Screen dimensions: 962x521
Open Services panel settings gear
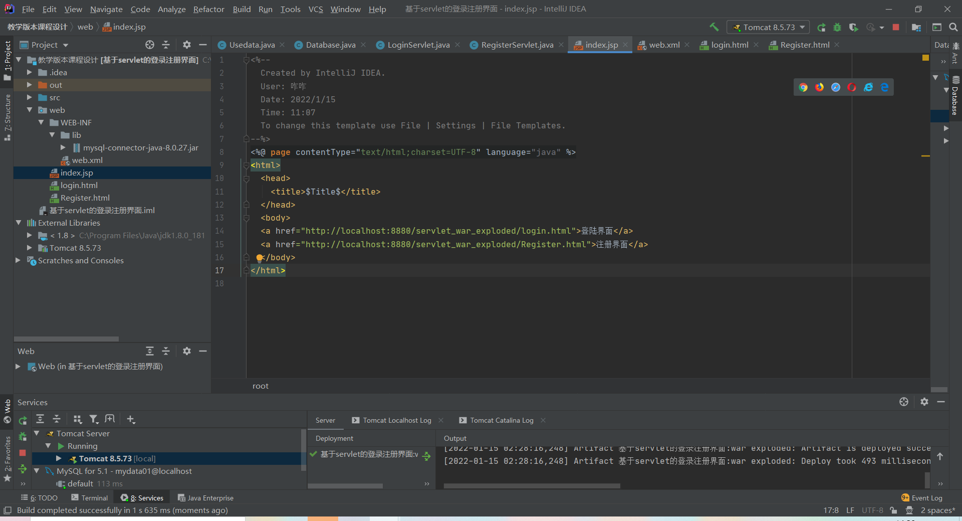point(924,402)
